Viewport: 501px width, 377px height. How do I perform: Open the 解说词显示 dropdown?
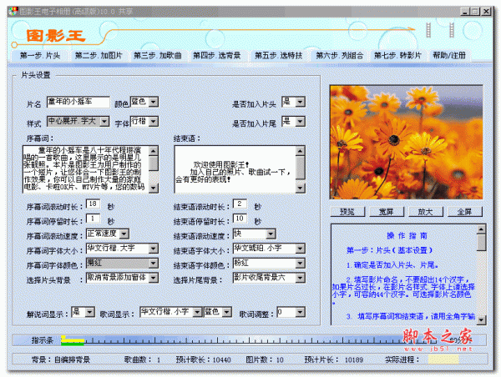point(90,312)
